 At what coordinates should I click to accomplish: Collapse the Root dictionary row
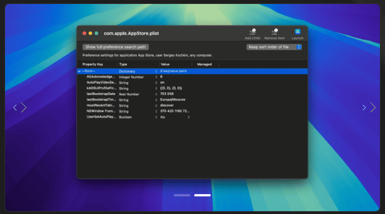coord(79,71)
